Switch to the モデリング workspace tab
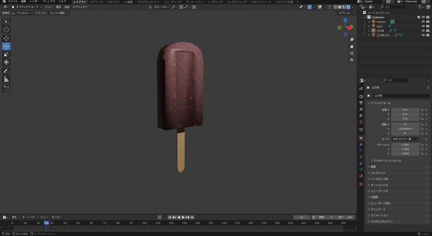Image resolution: width=432 pixels, height=236 pixels. [x=97, y=2]
